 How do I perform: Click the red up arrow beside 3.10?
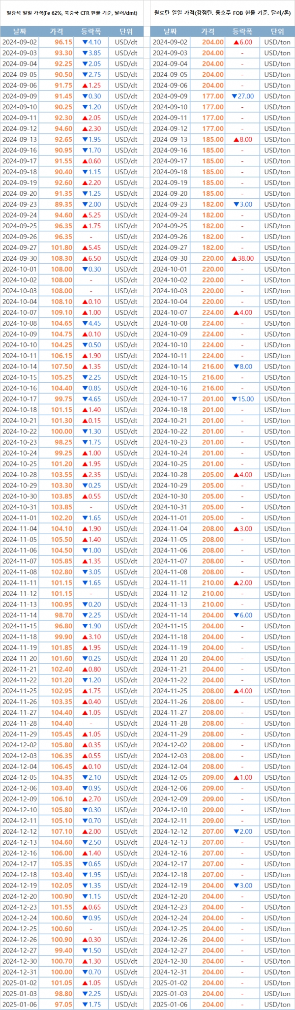pos(85,637)
